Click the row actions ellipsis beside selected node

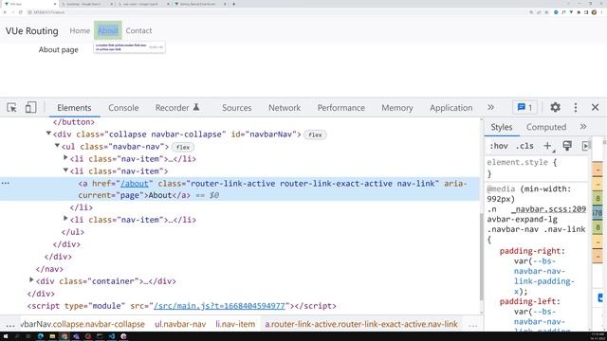pos(6,183)
